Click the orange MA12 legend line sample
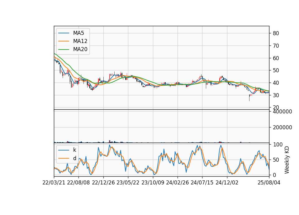Screen dimensions: 299x215 (x=64, y=41)
